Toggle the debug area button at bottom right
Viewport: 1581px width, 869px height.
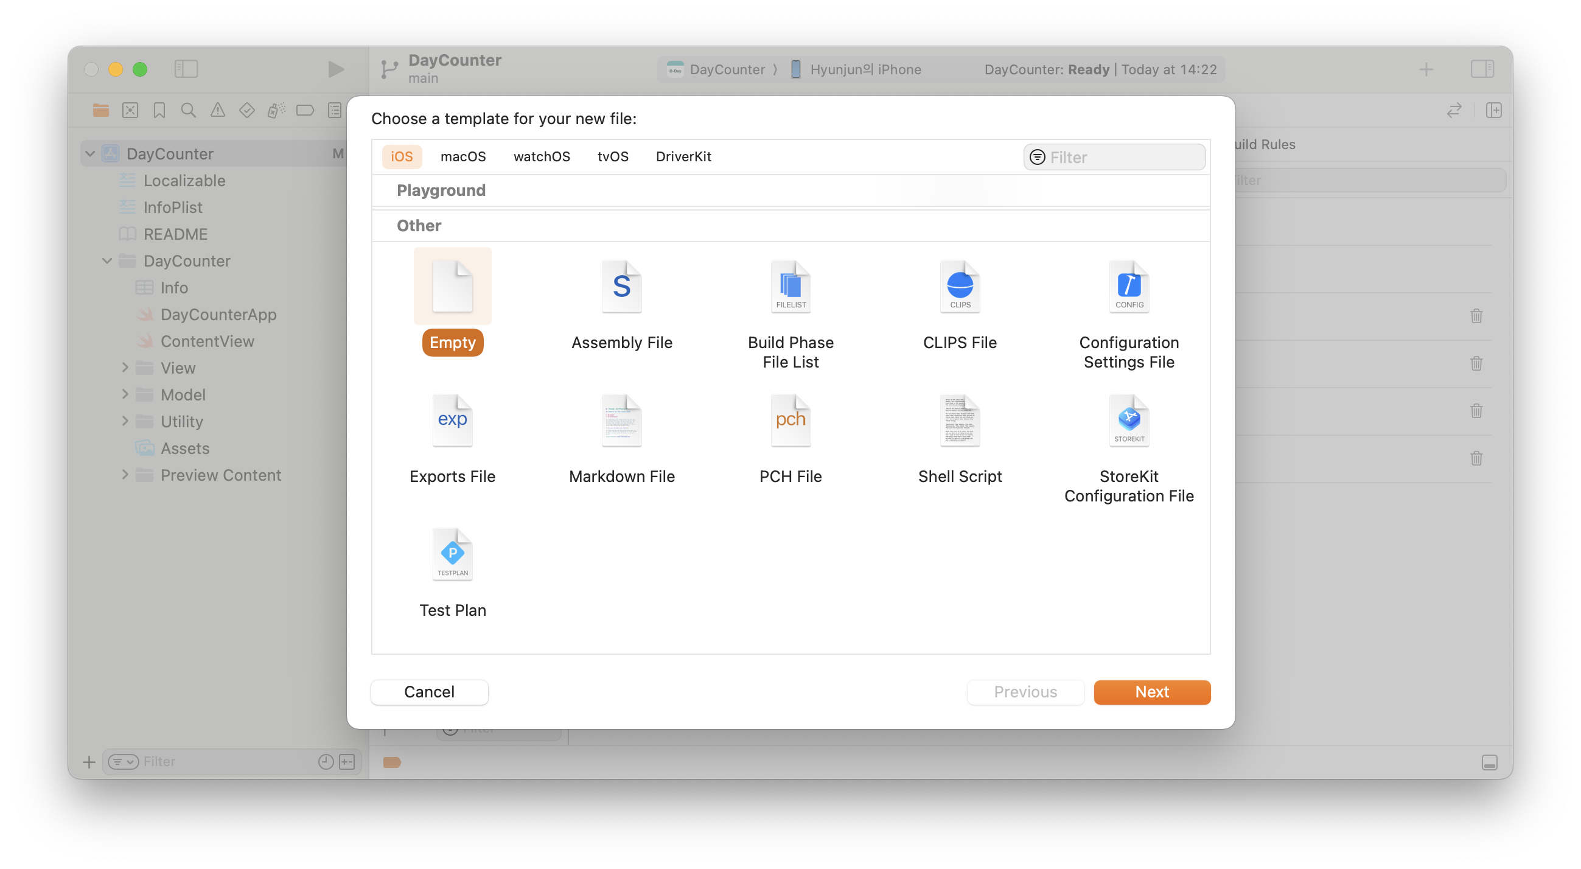click(x=1489, y=762)
